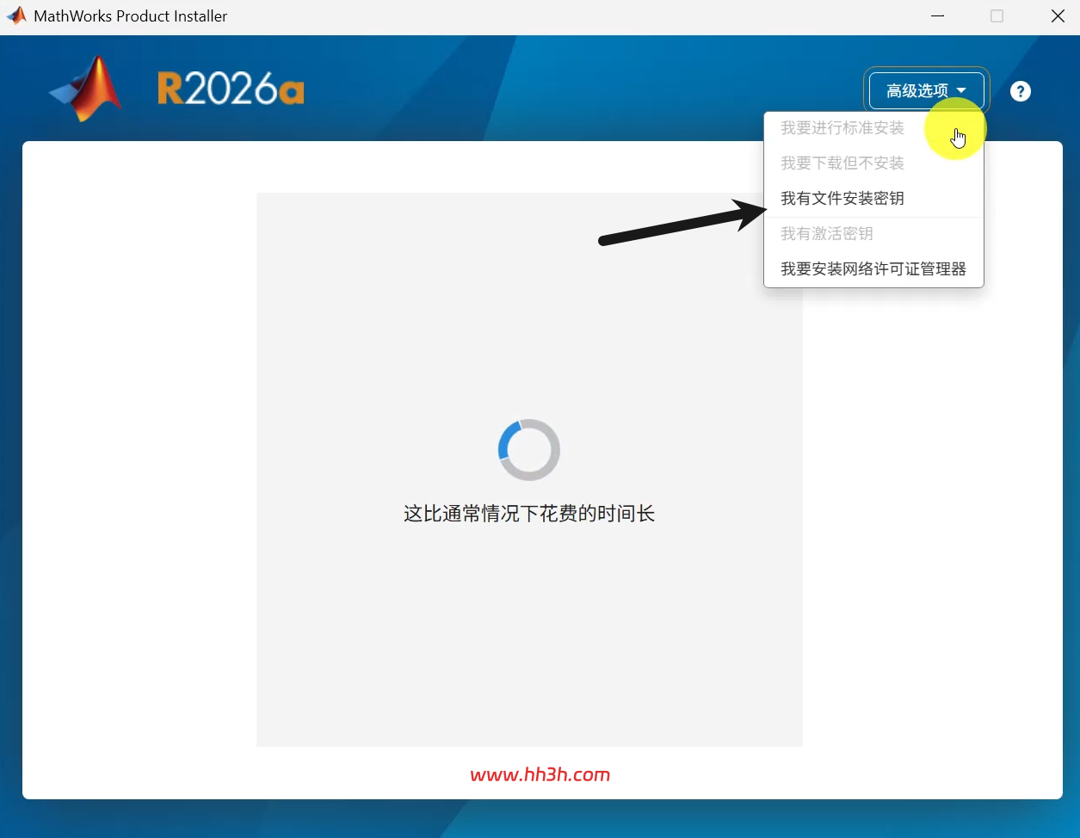Click the MathWorks Product Installer title text
The image size is (1080, 838).
point(131,16)
